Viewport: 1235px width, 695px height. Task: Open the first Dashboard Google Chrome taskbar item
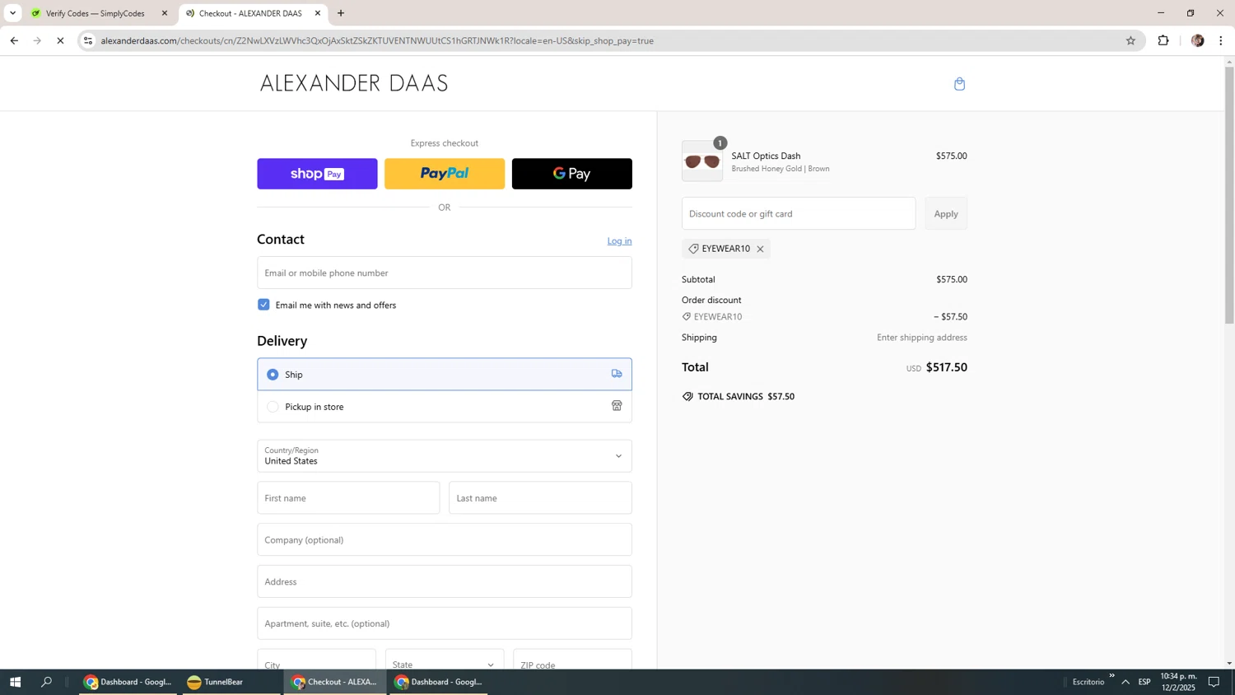[x=128, y=682]
